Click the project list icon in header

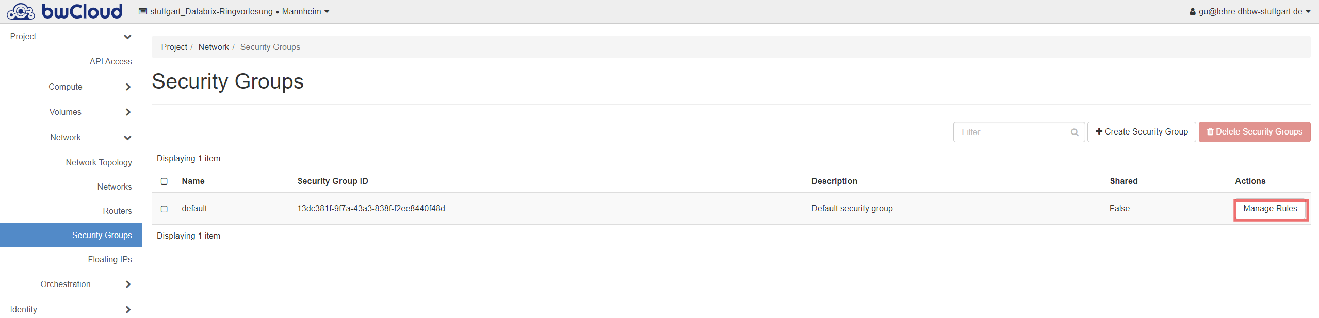click(143, 11)
